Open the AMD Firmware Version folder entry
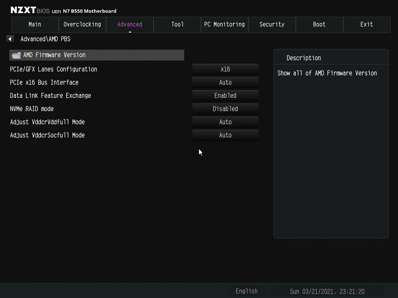Image resolution: width=398 pixels, height=298 pixels. pyautogui.click(x=97, y=55)
